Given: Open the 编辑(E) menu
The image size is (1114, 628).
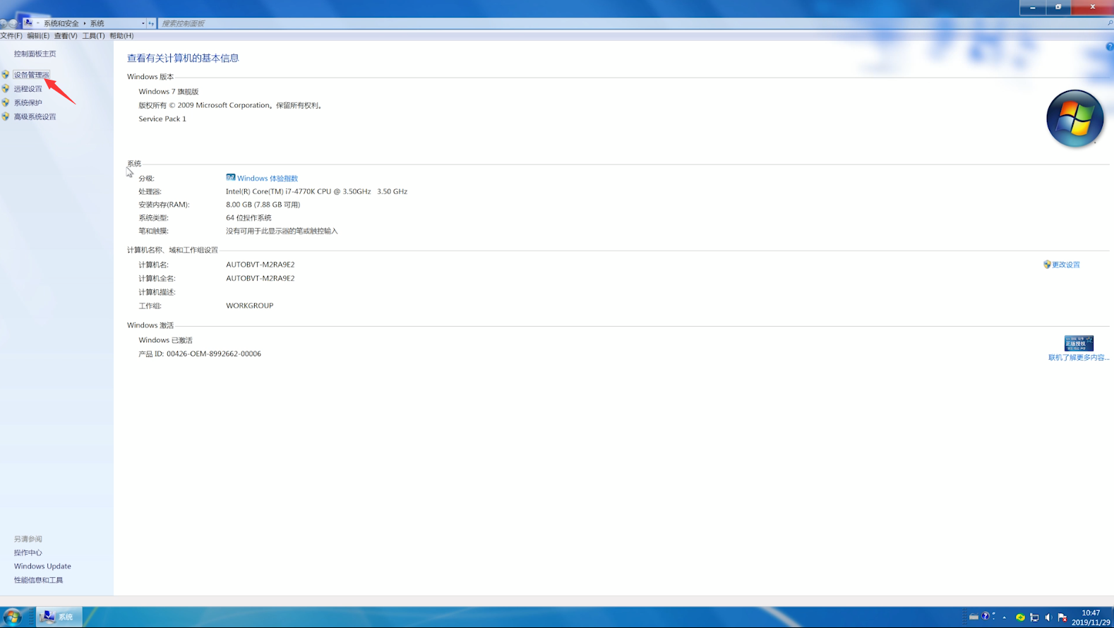Looking at the screenshot, I should click(38, 35).
